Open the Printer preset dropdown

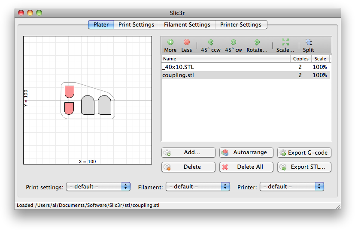pos(291,187)
